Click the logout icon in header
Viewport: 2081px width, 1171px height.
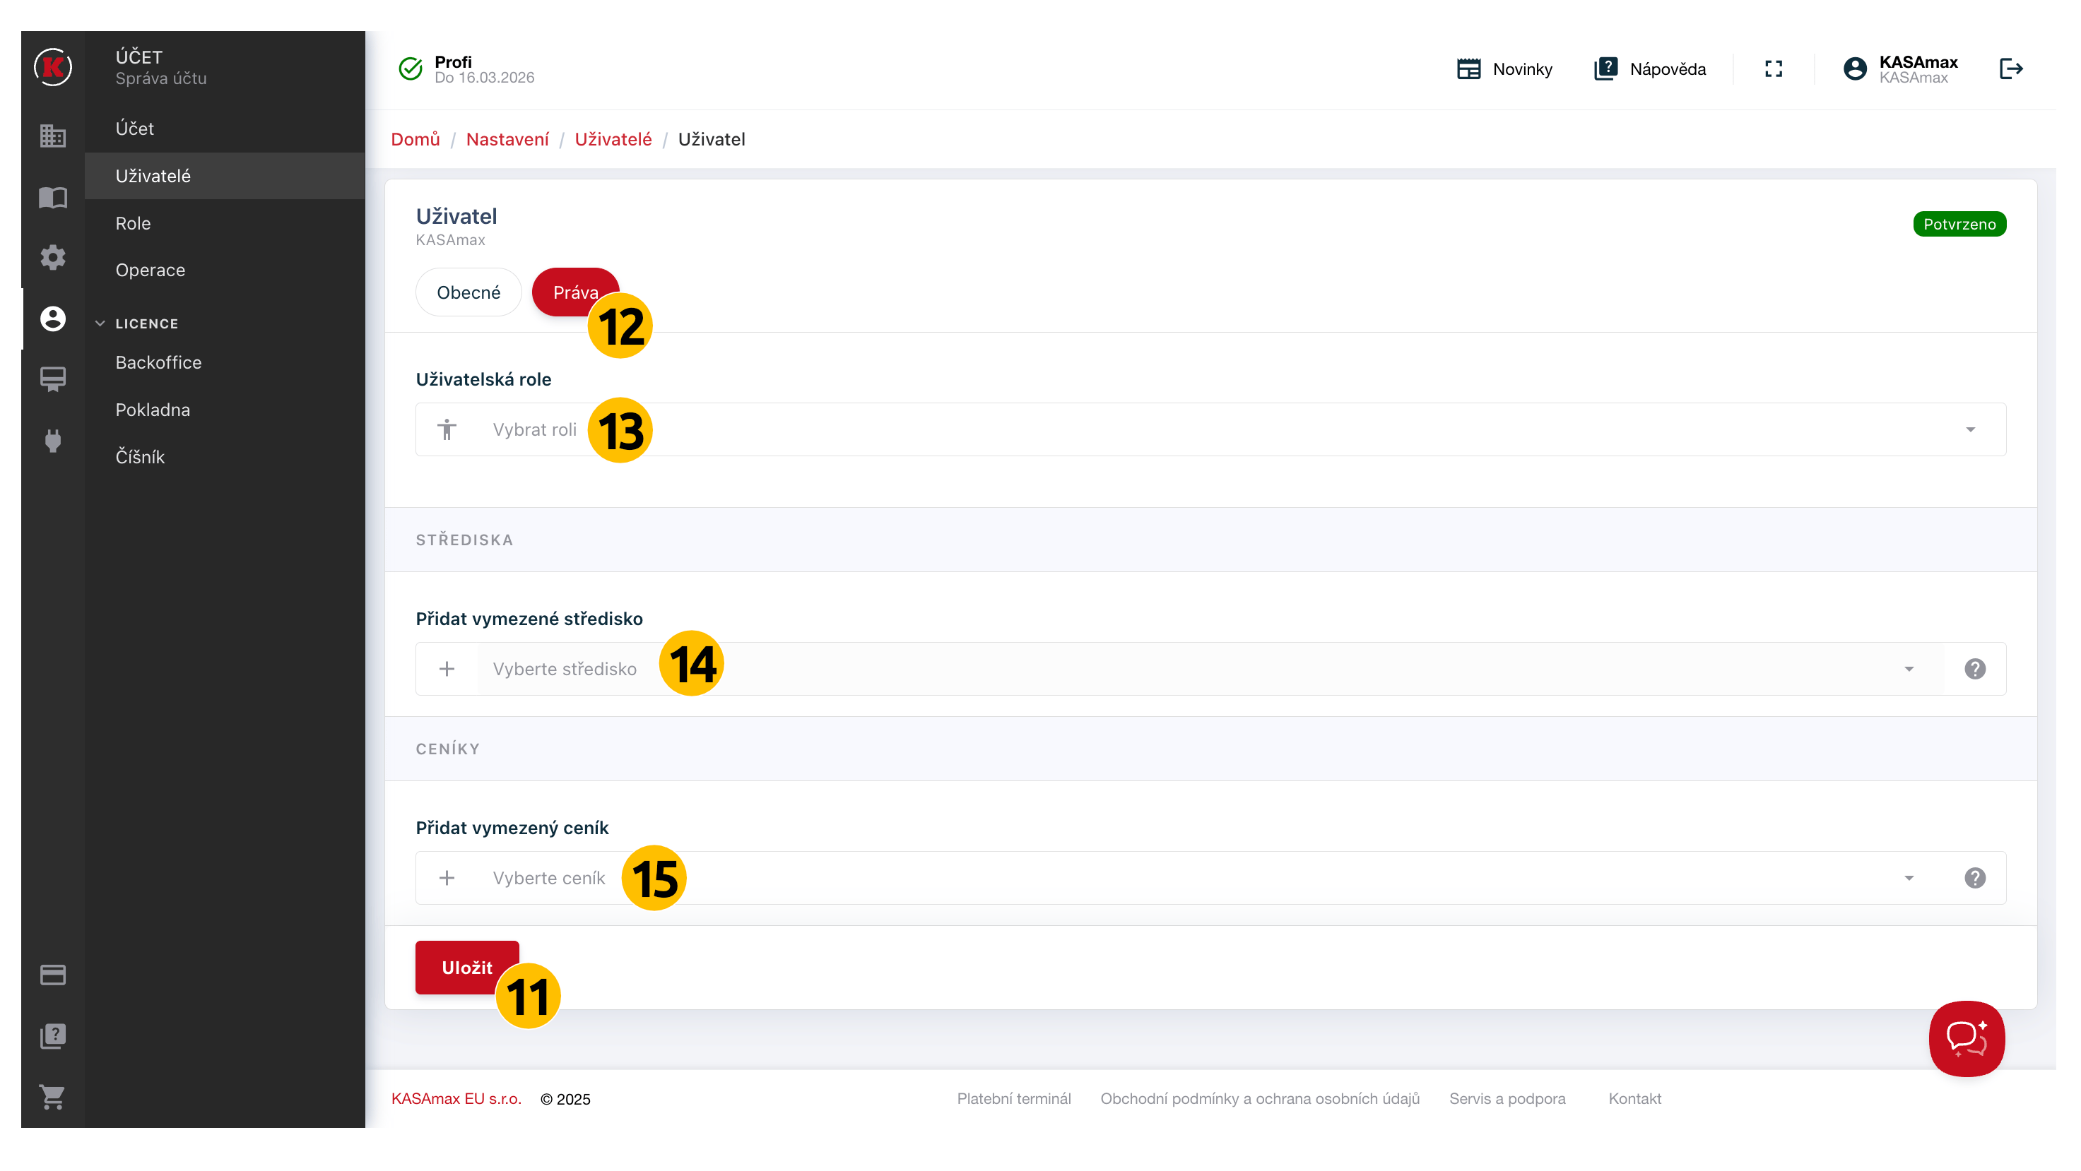pyautogui.click(x=2011, y=69)
